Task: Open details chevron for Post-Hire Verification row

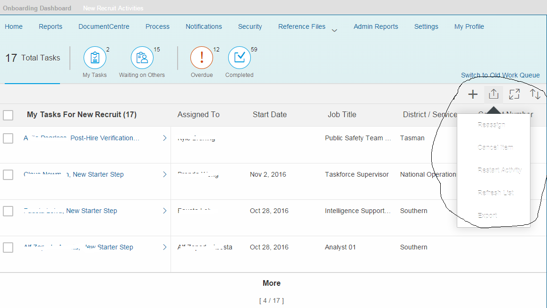Action: tap(165, 138)
